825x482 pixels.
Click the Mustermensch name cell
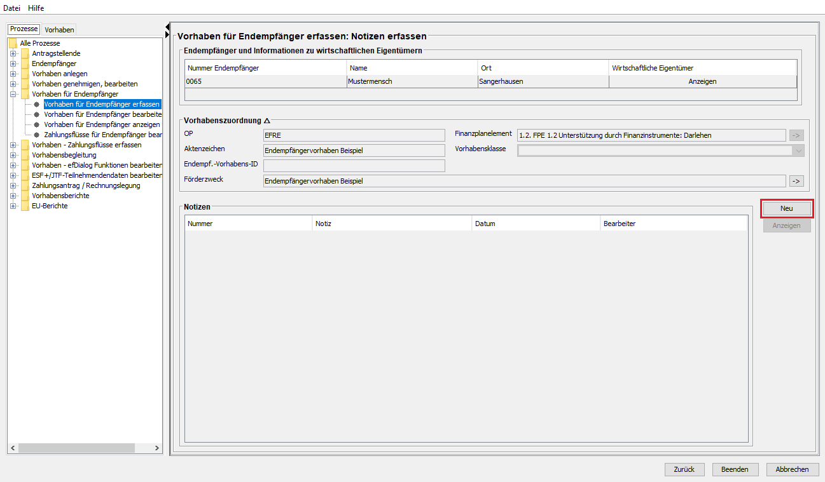tap(412, 81)
